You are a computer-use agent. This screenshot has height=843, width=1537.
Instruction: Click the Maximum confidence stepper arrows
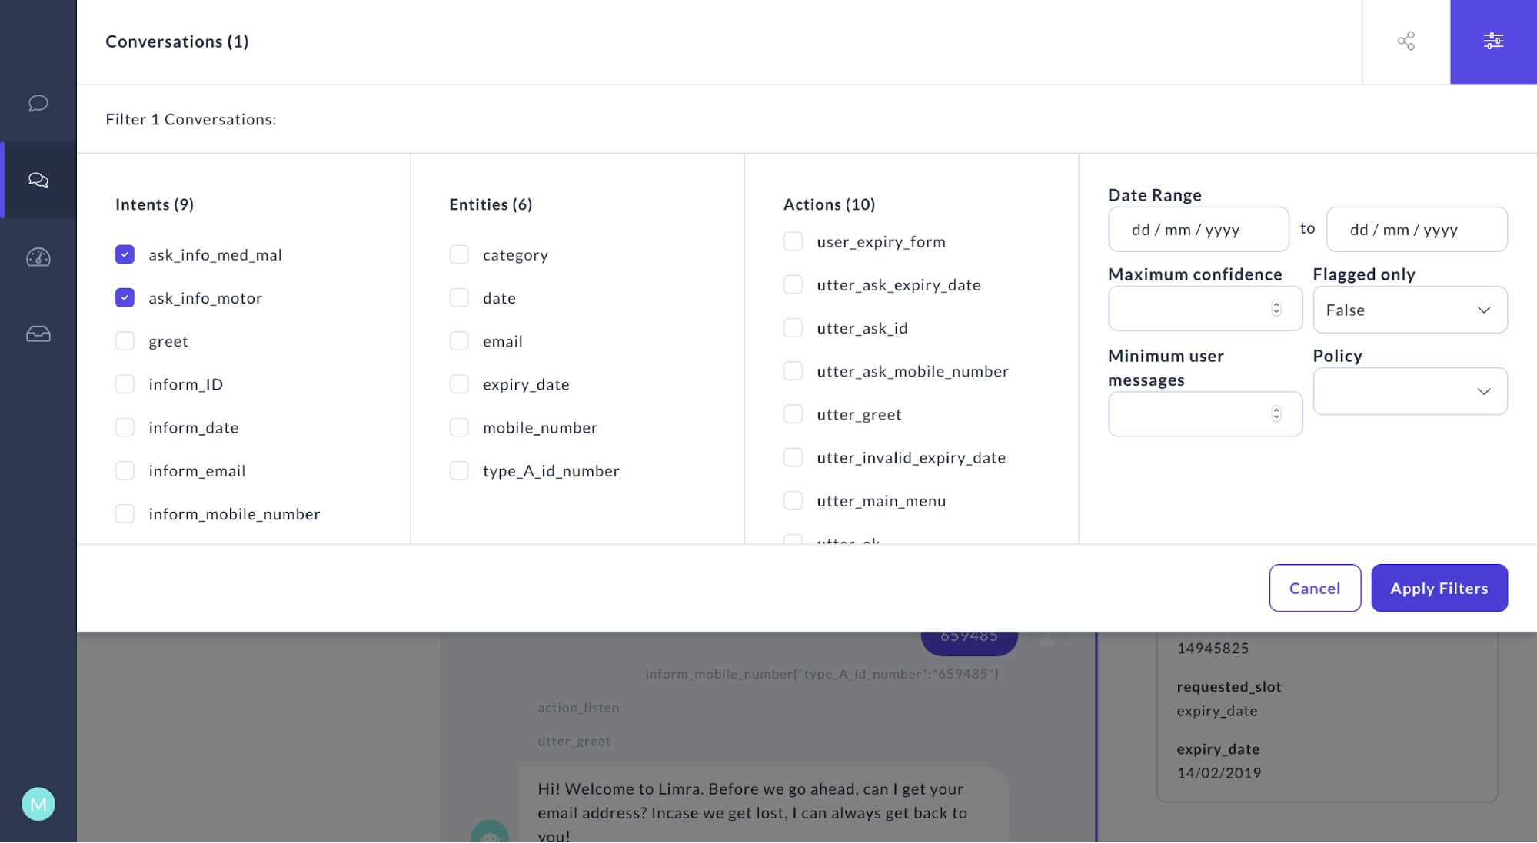[x=1276, y=308]
